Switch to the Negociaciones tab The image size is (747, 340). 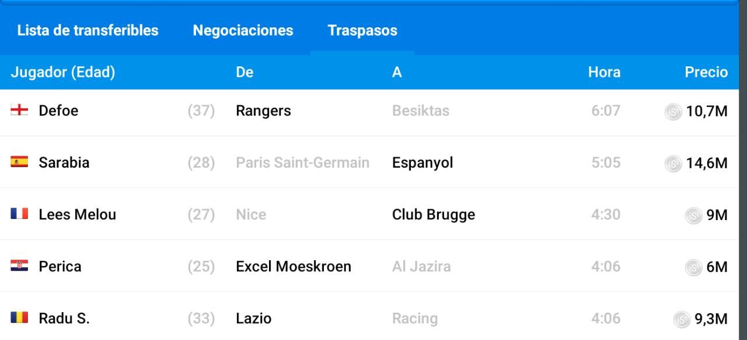(x=243, y=30)
